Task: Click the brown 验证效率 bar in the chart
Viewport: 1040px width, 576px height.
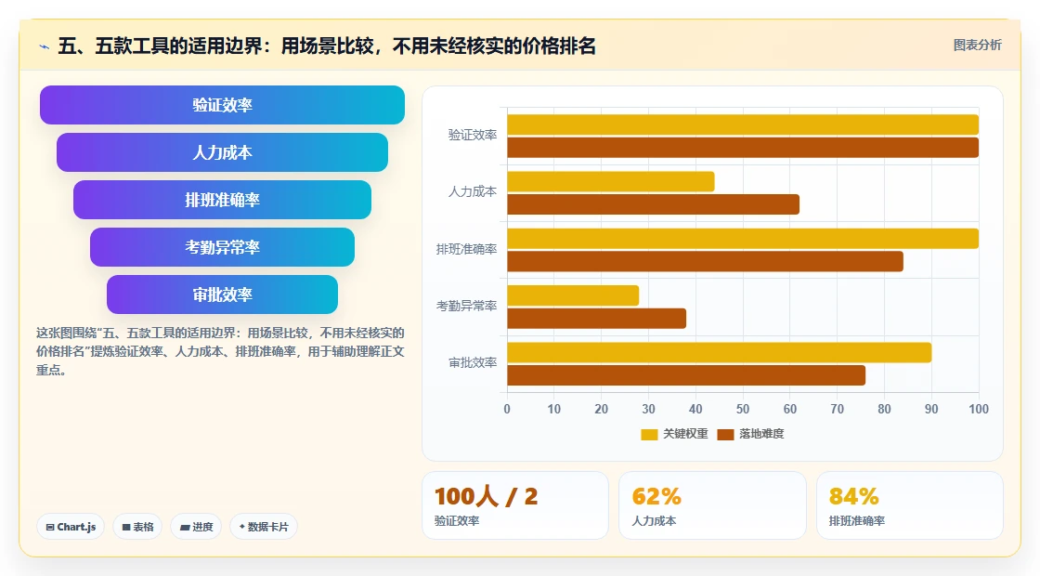Action: 743,148
